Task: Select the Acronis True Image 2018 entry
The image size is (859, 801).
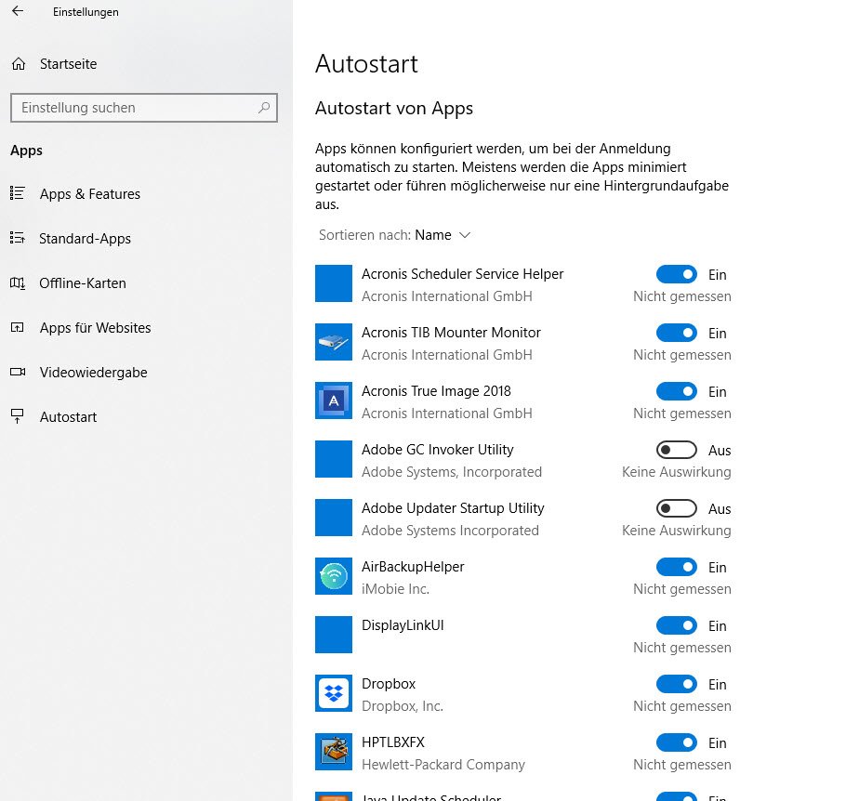Action: point(436,391)
